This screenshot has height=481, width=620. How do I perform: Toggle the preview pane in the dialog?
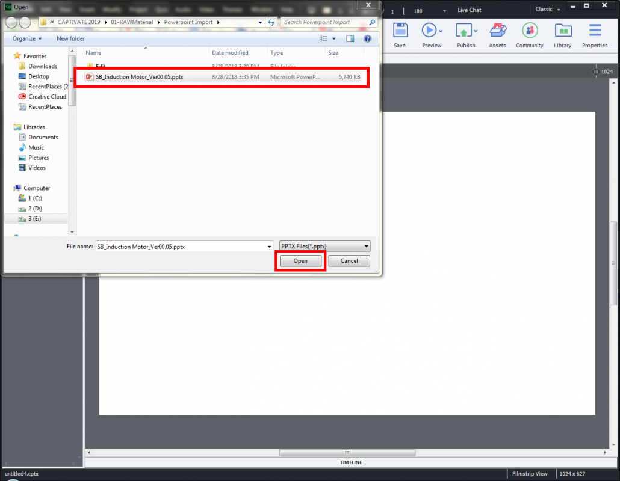[x=350, y=38]
